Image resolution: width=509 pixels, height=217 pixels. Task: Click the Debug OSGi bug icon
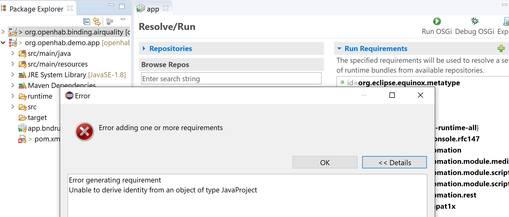coord(475,21)
